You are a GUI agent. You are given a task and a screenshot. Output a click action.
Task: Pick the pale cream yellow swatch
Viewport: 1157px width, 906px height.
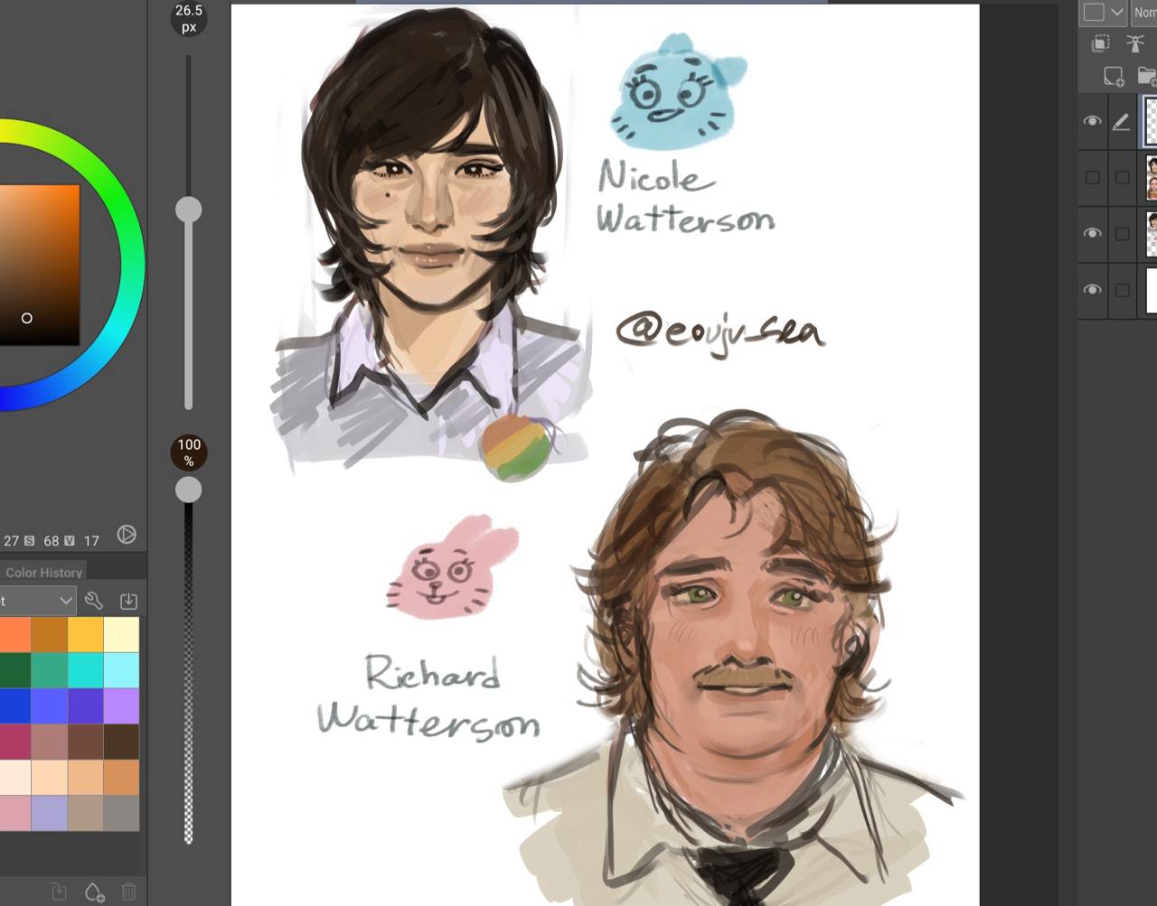click(121, 634)
